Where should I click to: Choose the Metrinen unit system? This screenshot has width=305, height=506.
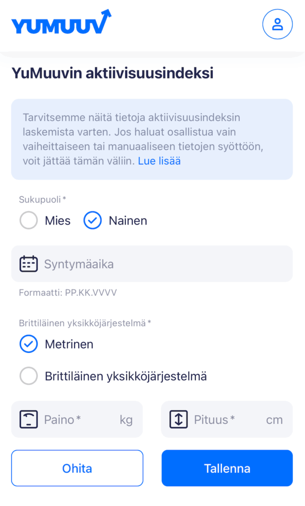pyautogui.click(x=29, y=344)
